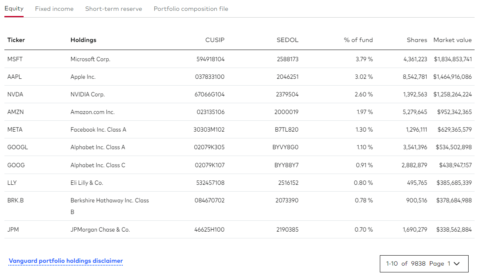The height and width of the screenshot is (274, 479).
Task: Select the MSFT ticker cell
Action: point(15,59)
